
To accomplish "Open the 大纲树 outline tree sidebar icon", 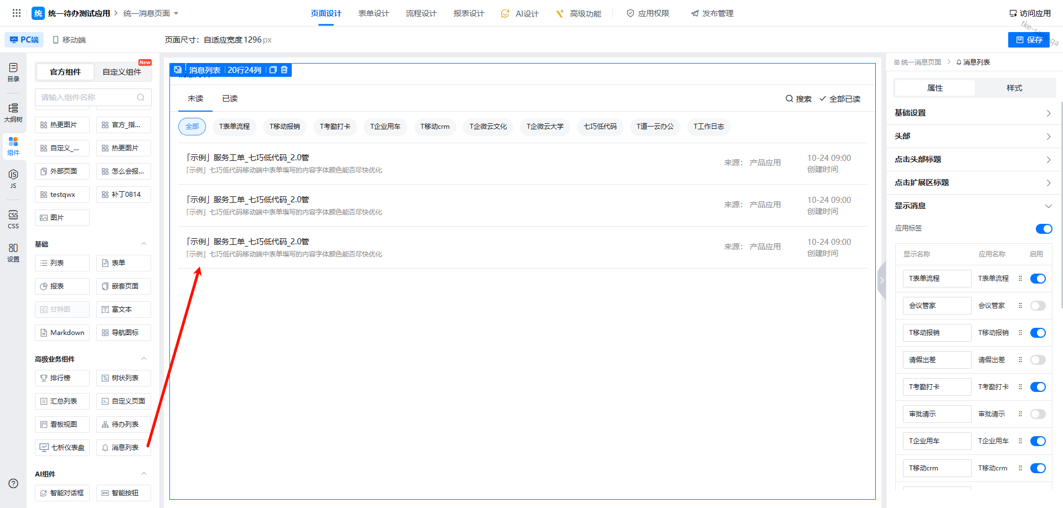I will [x=13, y=112].
